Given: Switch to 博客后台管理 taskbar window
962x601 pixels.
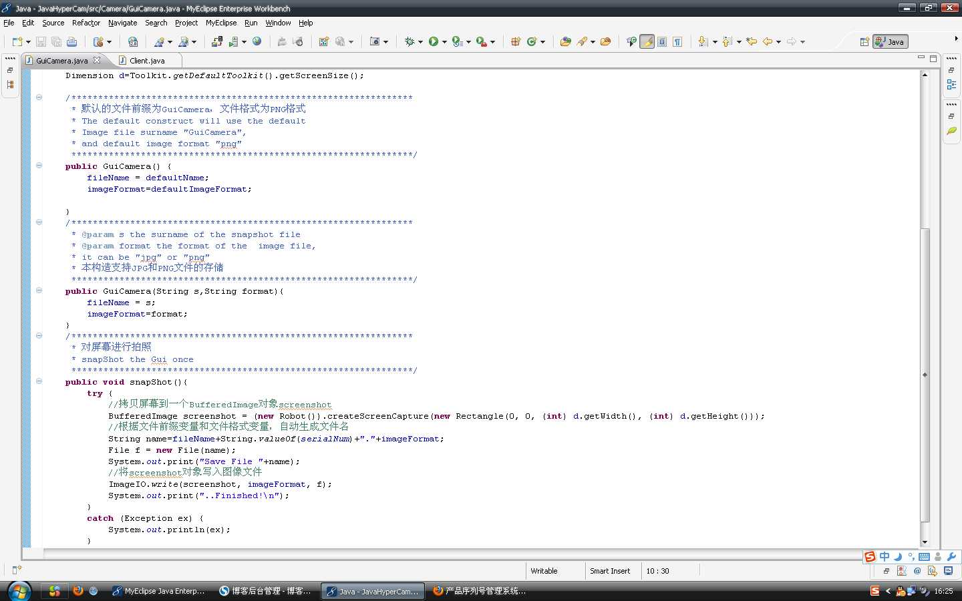Looking at the screenshot, I should coord(266,591).
